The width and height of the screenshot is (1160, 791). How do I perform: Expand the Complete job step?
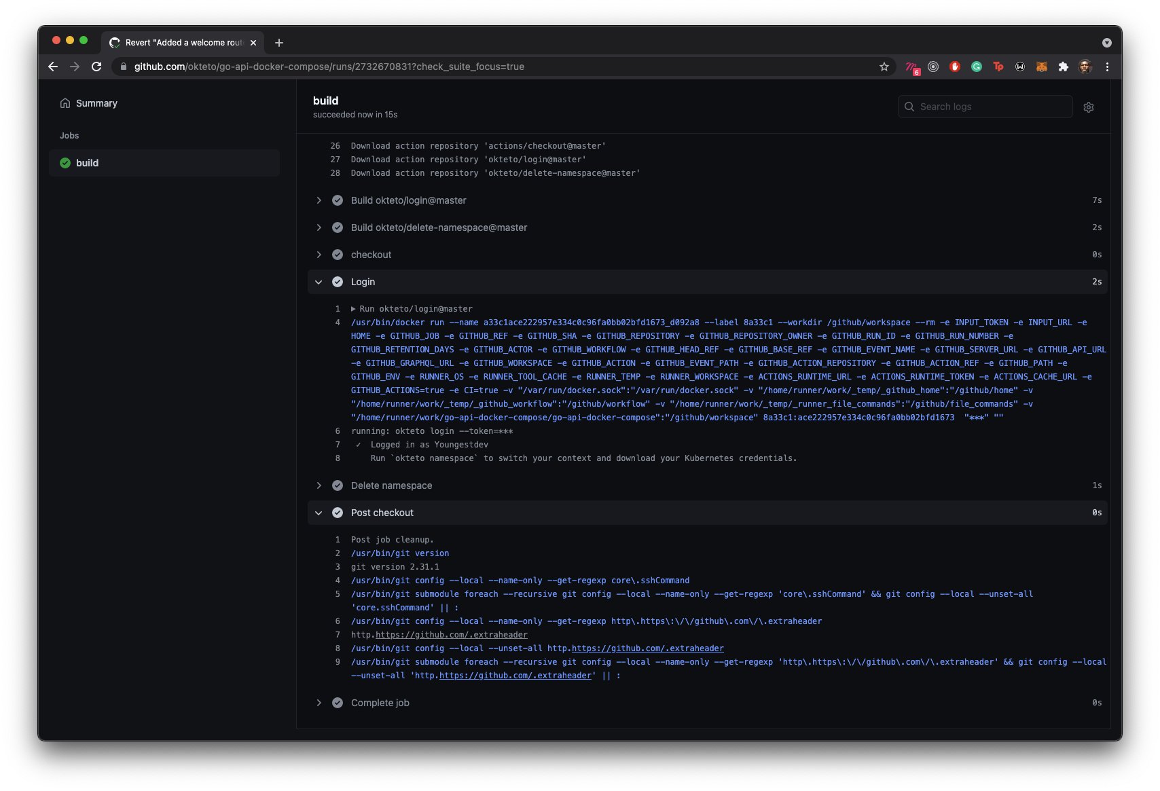pyautogui.click(x=319, y=703)
